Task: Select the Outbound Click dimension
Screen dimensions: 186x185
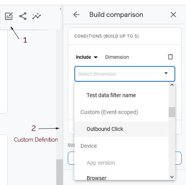Action: pyautogui.click(x=121, y=129)
